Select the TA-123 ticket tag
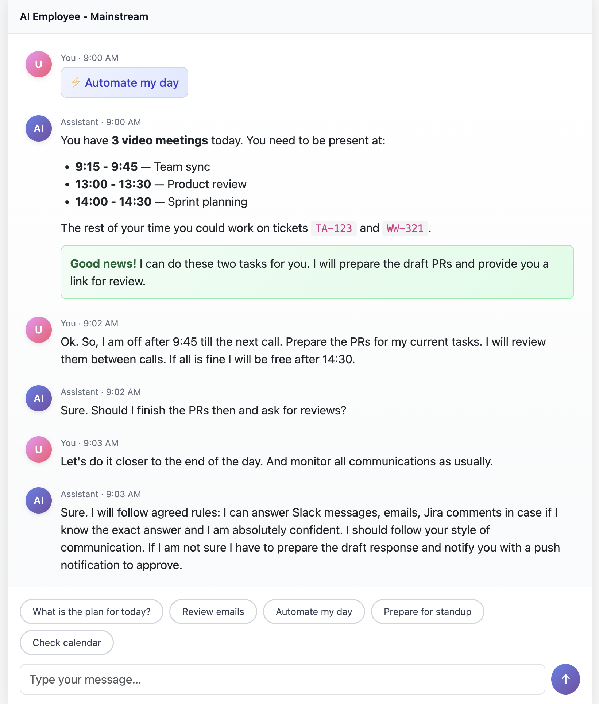This screenshot has height=704, width=599. click(x=333, y=228)
